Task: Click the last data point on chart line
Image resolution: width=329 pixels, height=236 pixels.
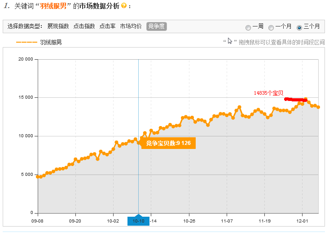Action: point(318,107)
